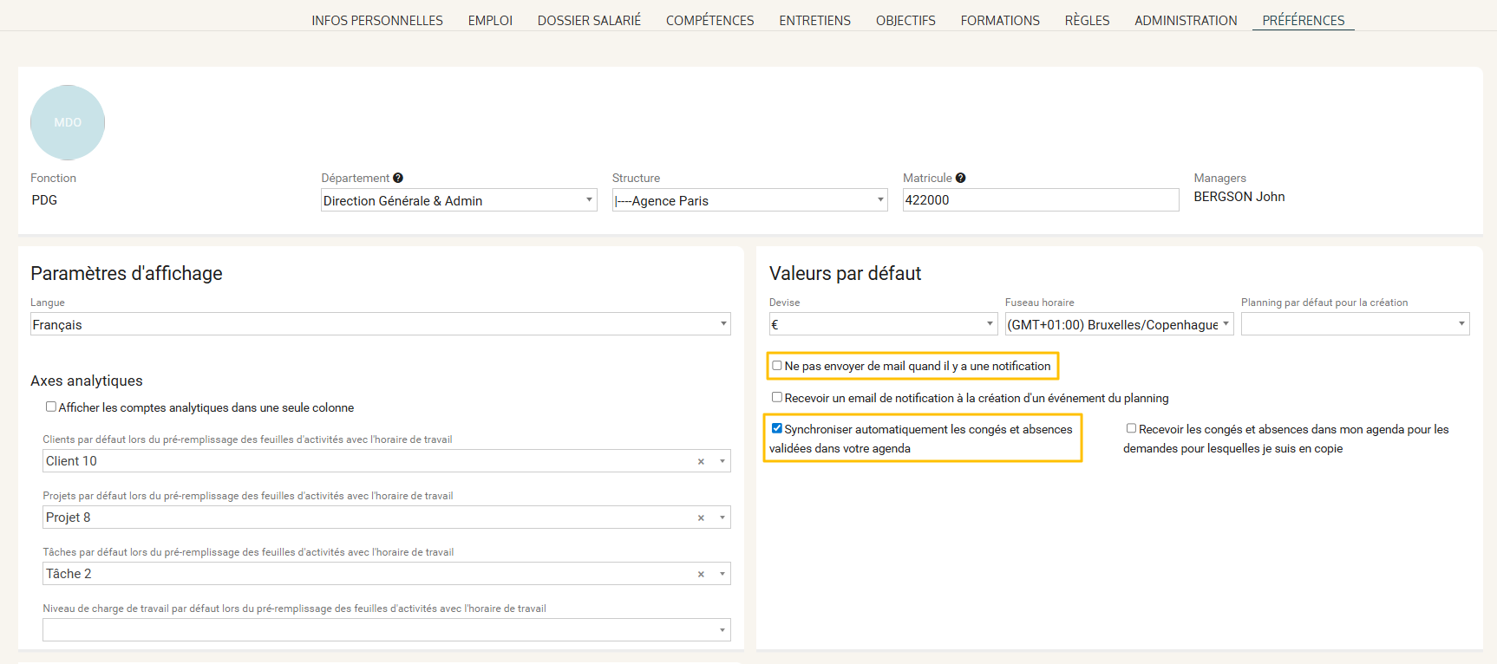
Task: Click the Matricule input field
Action: pos(1040,200)
